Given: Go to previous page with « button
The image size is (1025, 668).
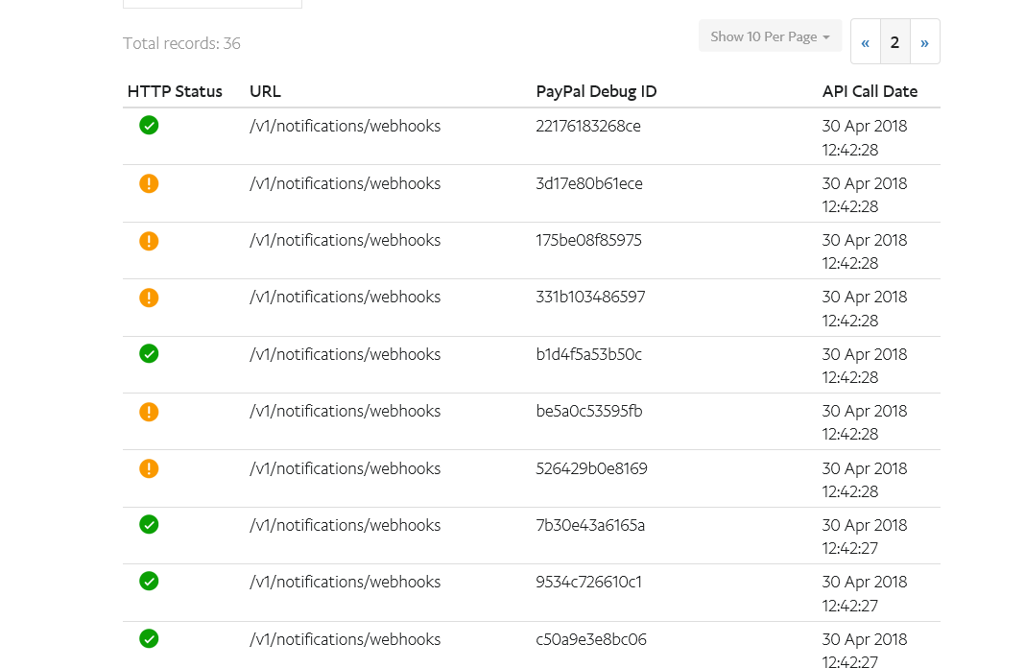Looking at the screenshot, I should click(x=865, y=42).
